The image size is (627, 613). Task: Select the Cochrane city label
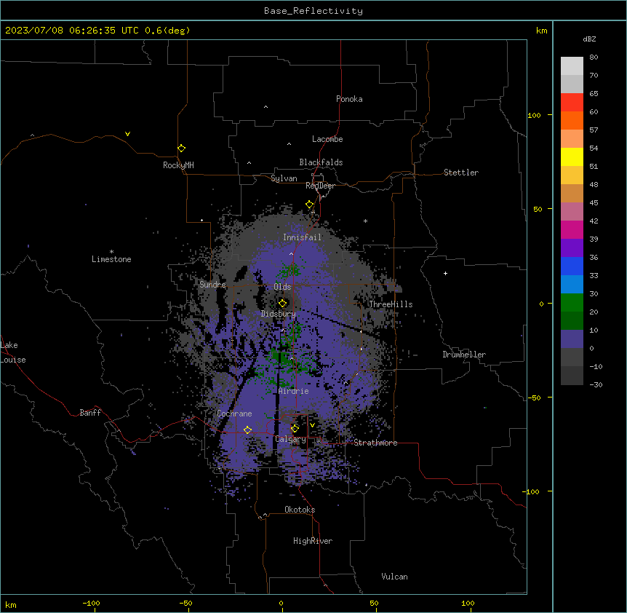coord(234,414)
